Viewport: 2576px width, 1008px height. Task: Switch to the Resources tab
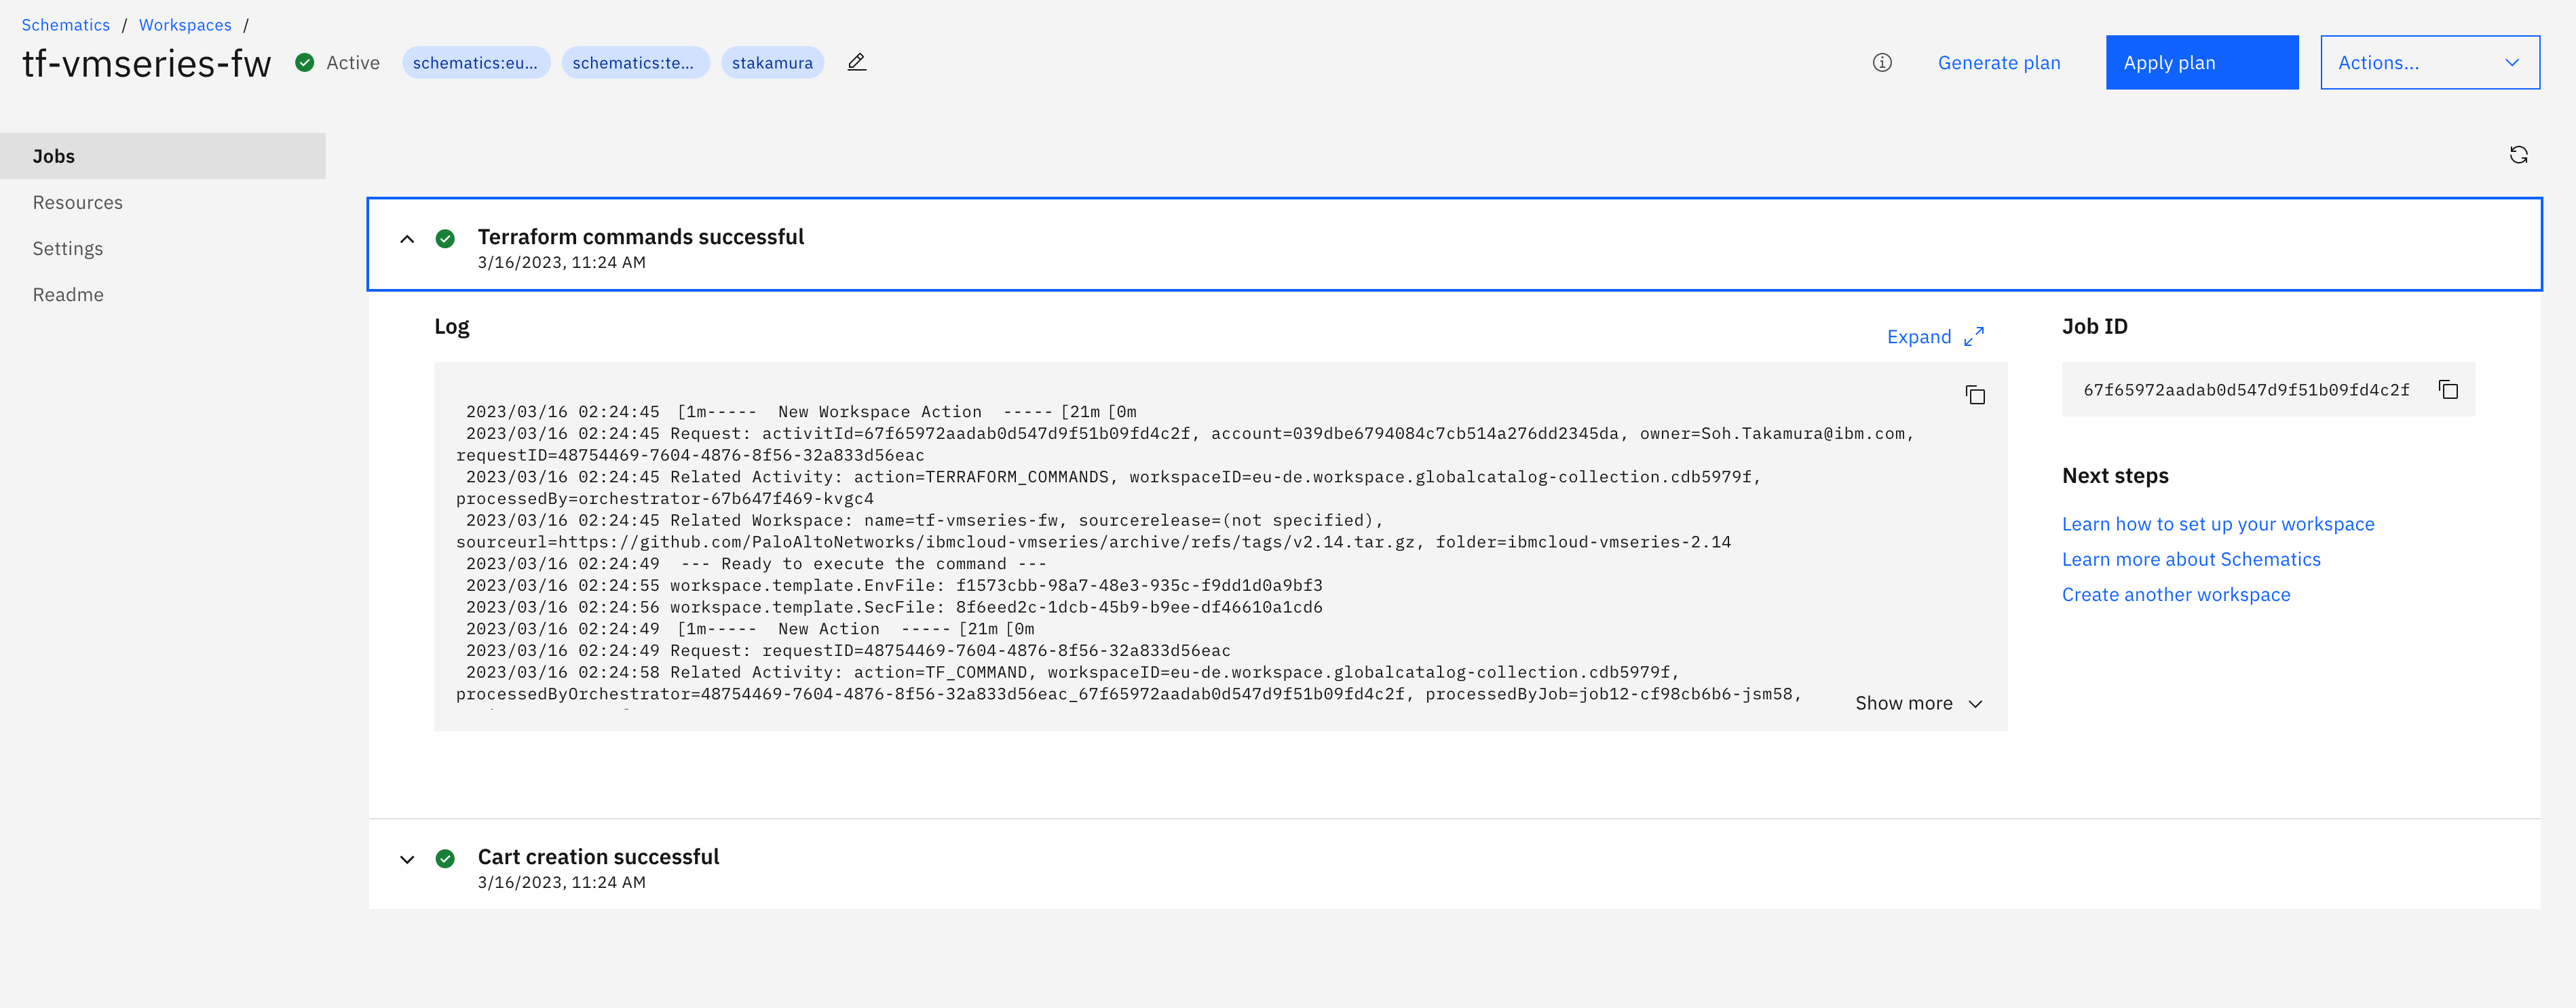(77, 202)
